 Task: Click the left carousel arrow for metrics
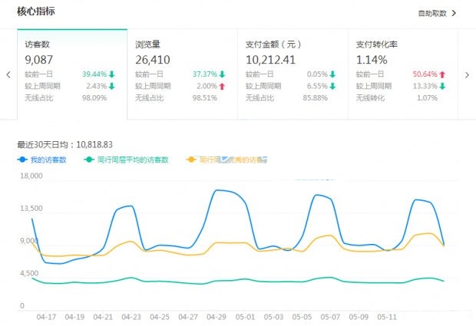tap(8, 75)
